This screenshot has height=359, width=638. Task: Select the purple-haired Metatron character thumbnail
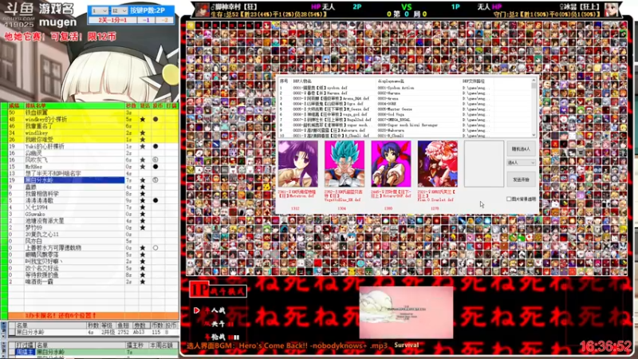click(297, 164)
